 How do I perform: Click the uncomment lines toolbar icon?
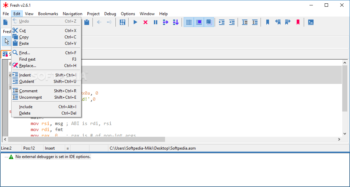(x=255, y=22)
